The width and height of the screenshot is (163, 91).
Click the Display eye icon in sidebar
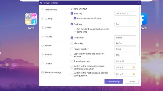pos(43,36)
